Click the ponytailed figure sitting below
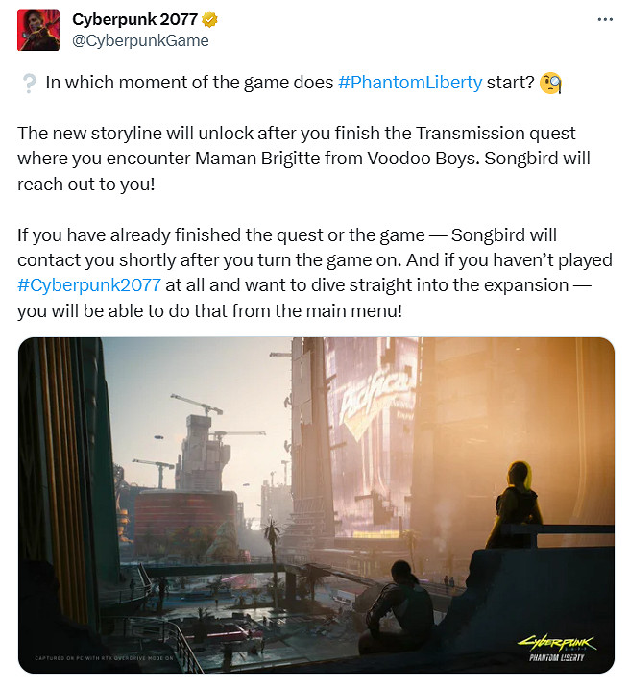629x689 pixels. coord(399,606)
